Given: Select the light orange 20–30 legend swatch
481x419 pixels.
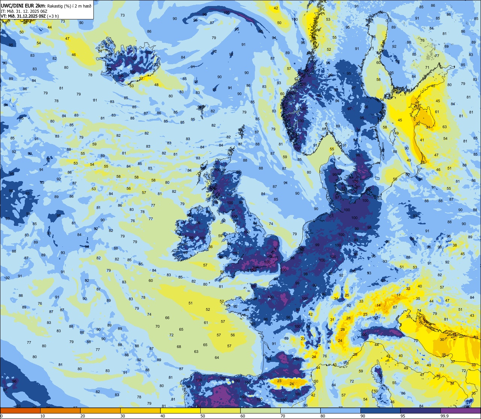Looking at the screenshot, I should [100, 410].
